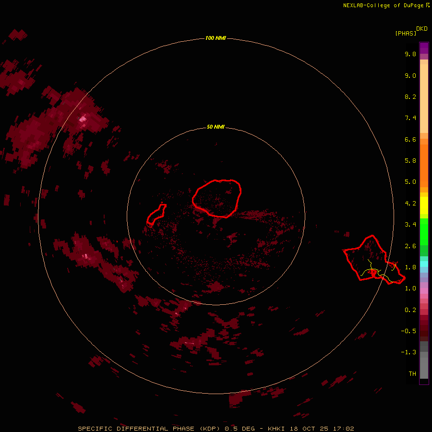Click the 4.2 value on the color scale
The height and width of the screenshot is (432, 432).
click(410, 204)
